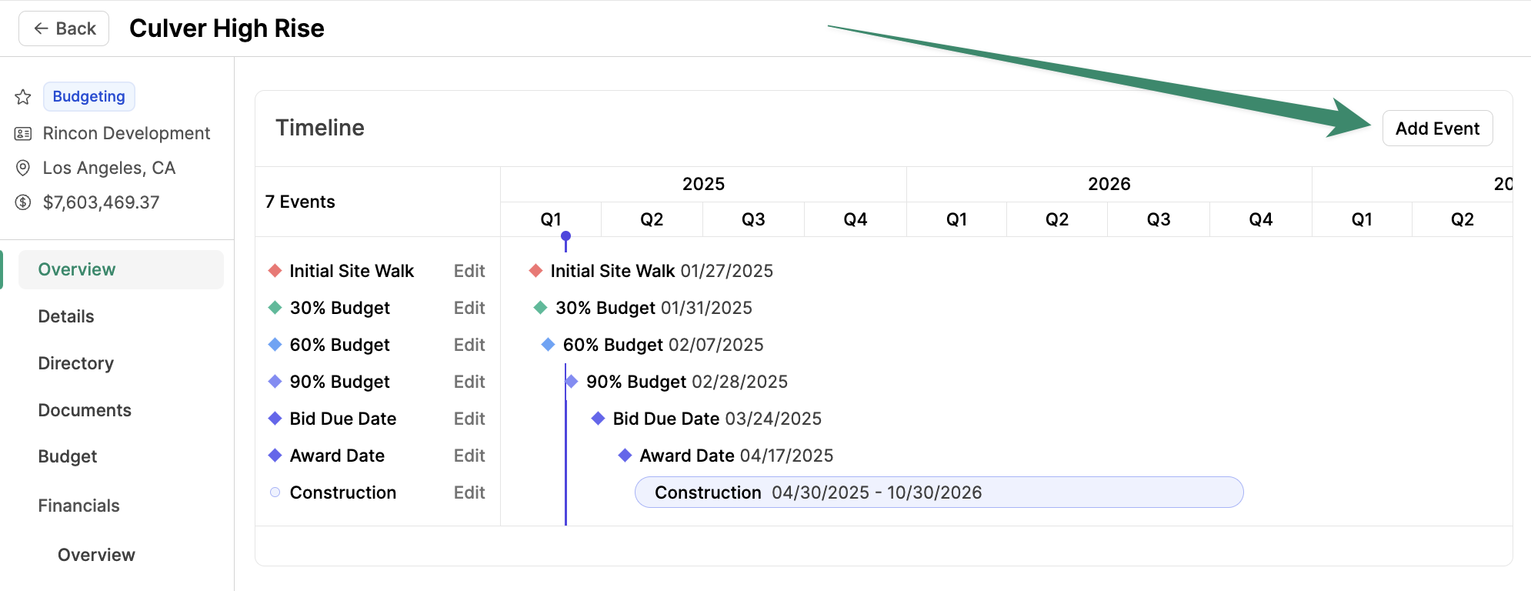Screen dimensions: 1531x591
Task: Open the Budget sidebar section
Action: (68, 456)
